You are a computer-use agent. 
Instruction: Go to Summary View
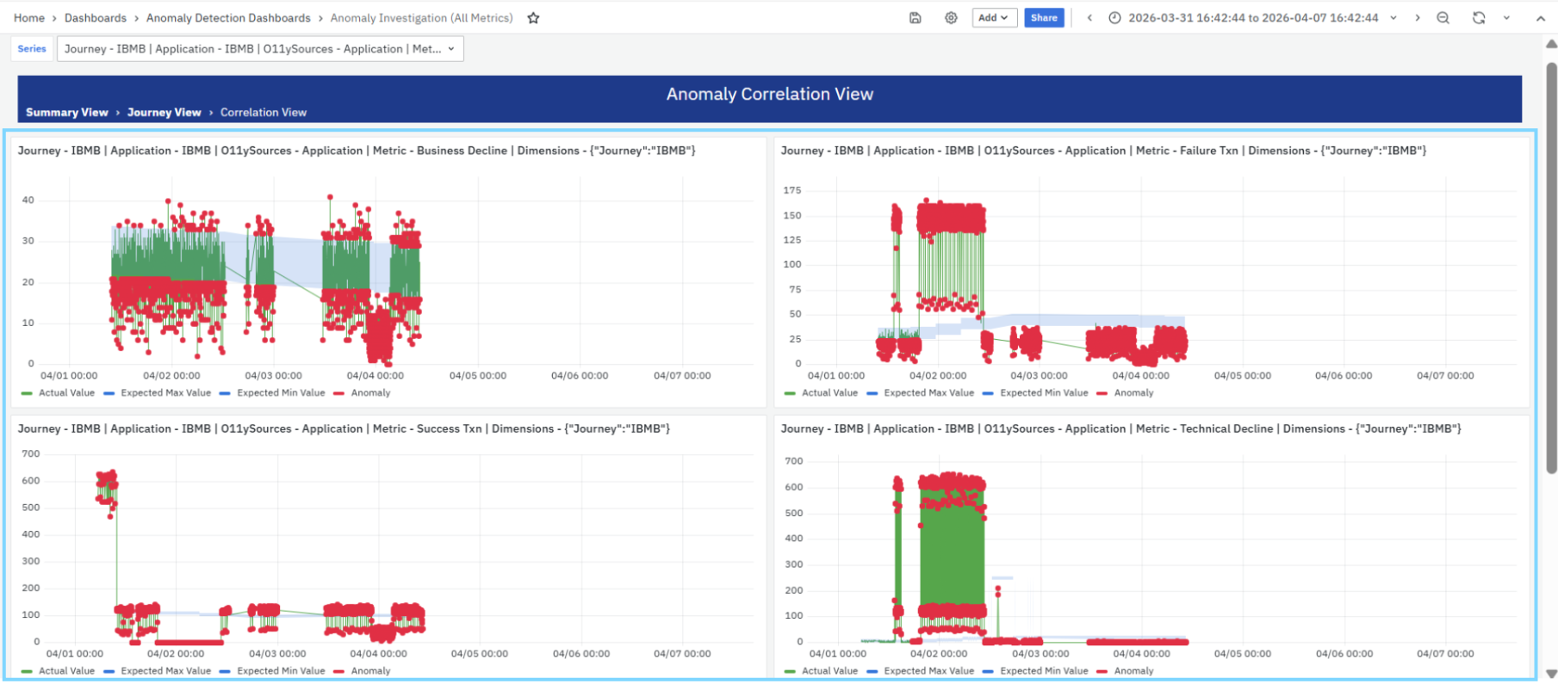pos(67,113)
